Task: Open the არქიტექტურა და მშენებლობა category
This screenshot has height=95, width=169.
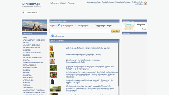Action: coord(34,40)
